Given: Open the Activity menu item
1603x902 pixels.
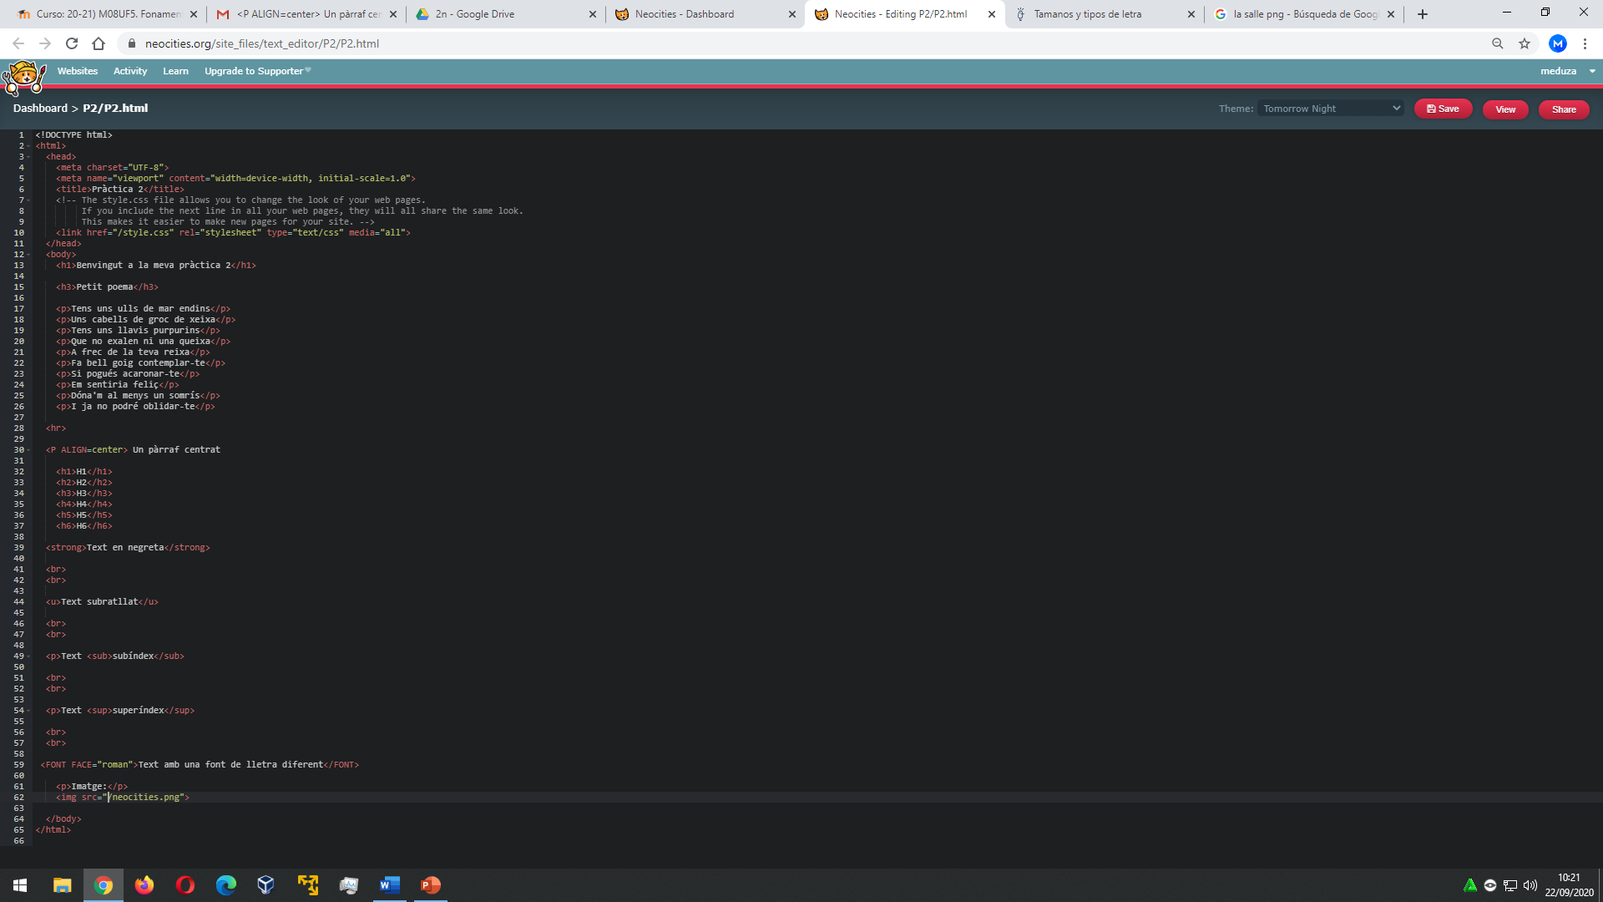Looking at the screenshot, I should 130,71.
